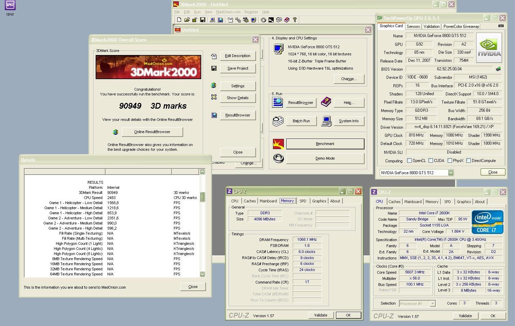Click the Batch Run stacked-pages toolbar icon

click(x=279, y=20)
